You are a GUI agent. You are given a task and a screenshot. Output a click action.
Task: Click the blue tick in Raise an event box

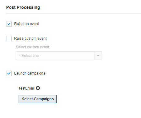point(9,24)
